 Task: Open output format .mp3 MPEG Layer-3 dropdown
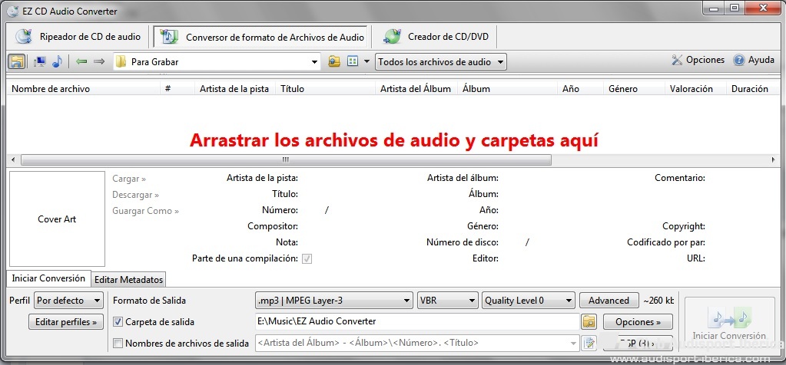click(x=335, y=301)
